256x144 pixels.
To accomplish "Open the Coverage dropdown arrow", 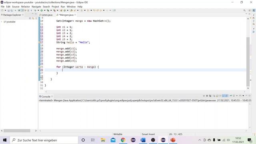I will [51, 10].
